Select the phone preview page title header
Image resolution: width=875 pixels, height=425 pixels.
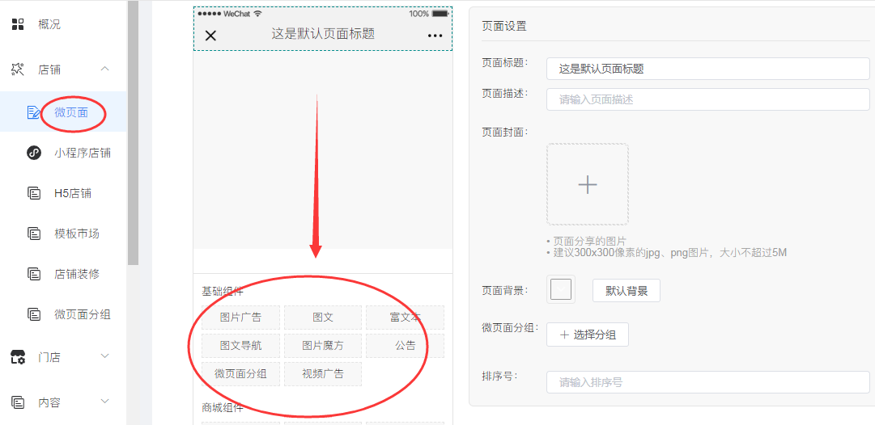(x=322, y=29)
